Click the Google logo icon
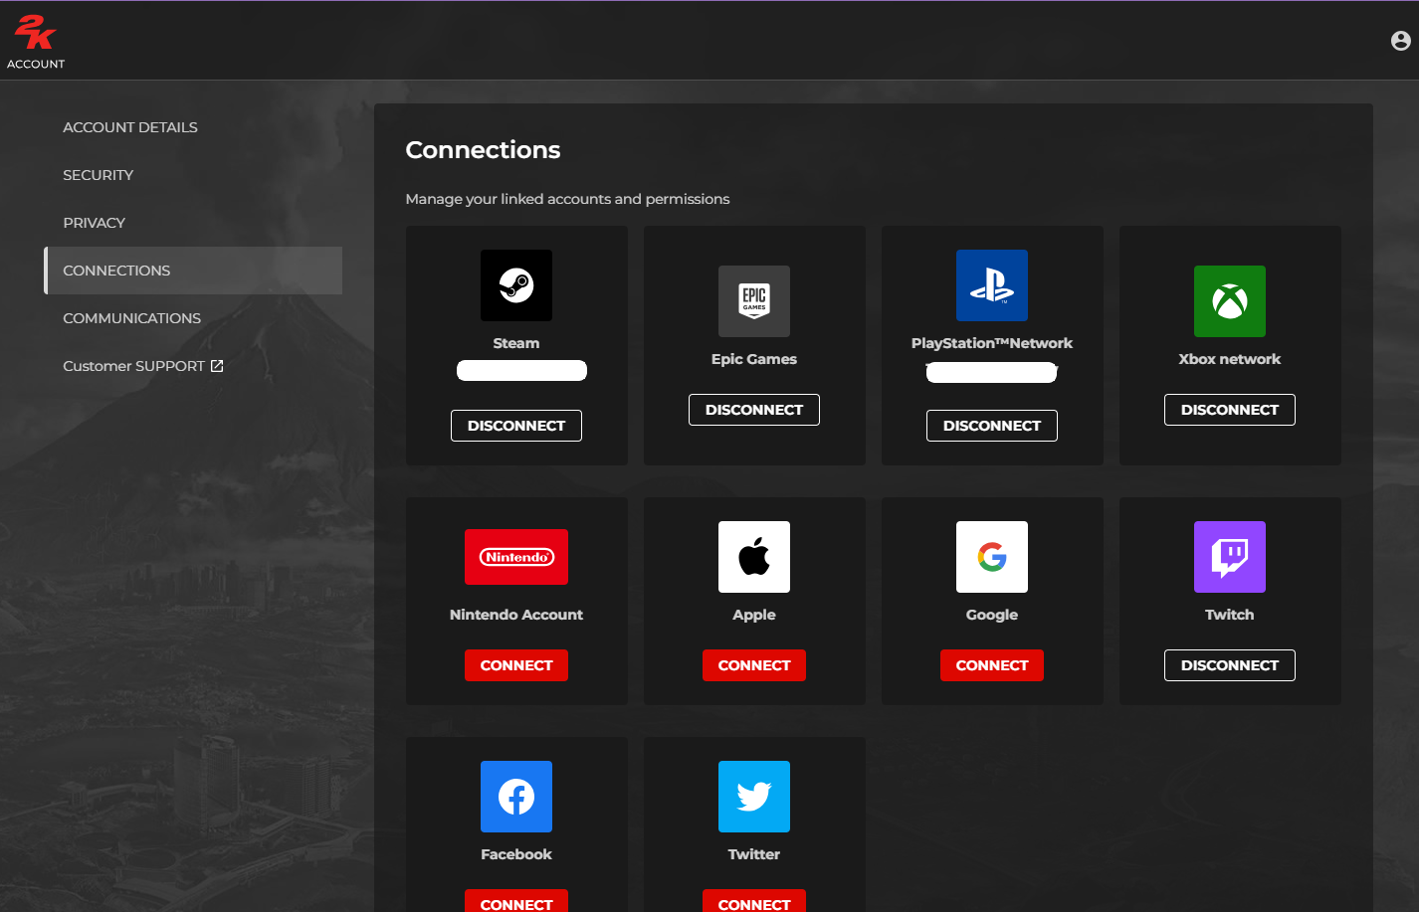The width and height of the screenshot is (1419, 912). point(991,557)
